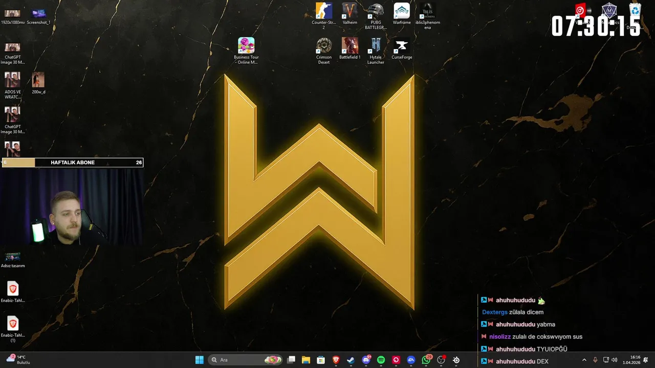This screenshot has height=368, width=655.
Task: Click chat message 'TYUIOPĞÜ'
Action: [x=552, y=349]
